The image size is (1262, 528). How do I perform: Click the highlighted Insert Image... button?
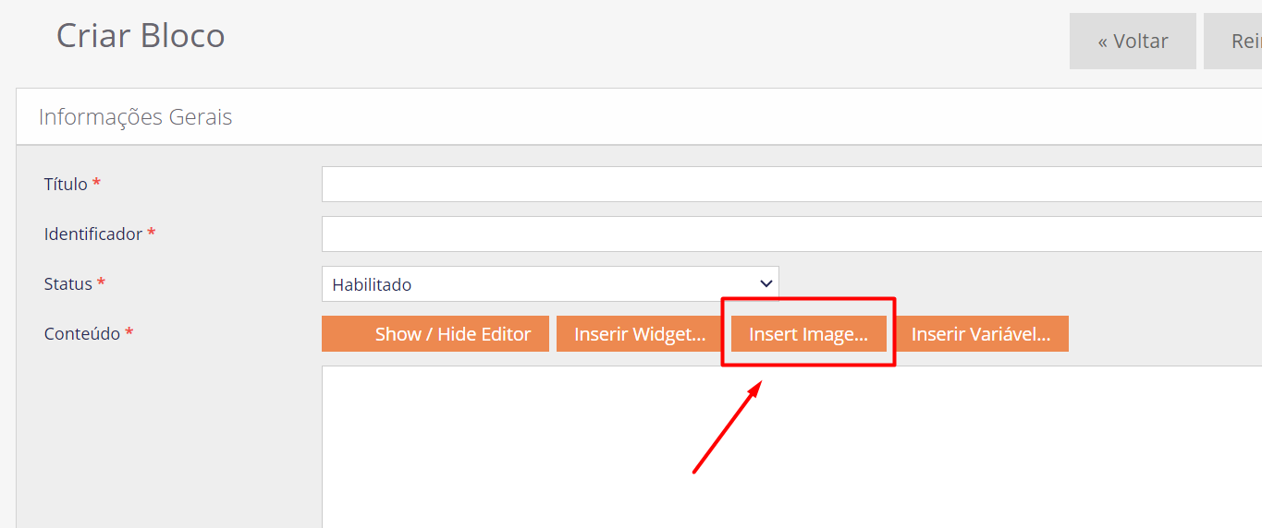[808, 334]
